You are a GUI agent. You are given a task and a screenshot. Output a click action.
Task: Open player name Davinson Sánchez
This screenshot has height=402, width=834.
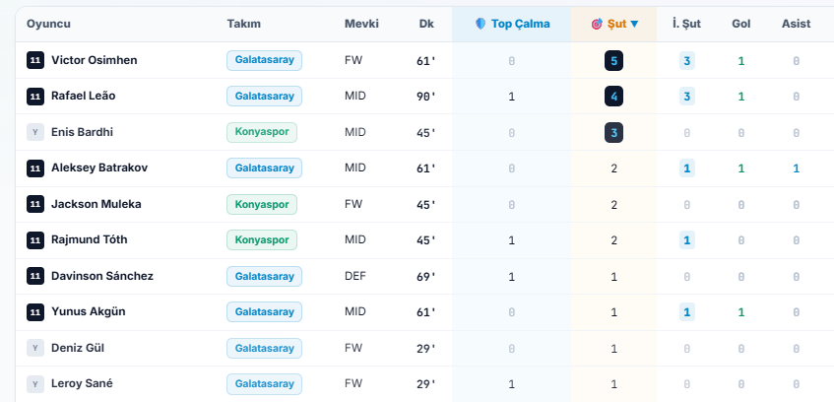102,276
